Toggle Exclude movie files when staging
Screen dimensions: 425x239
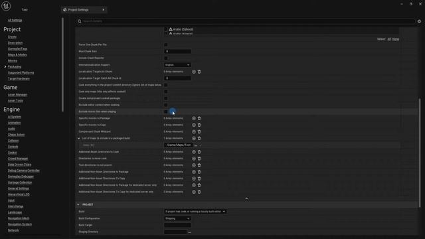[x=166, y=112]
